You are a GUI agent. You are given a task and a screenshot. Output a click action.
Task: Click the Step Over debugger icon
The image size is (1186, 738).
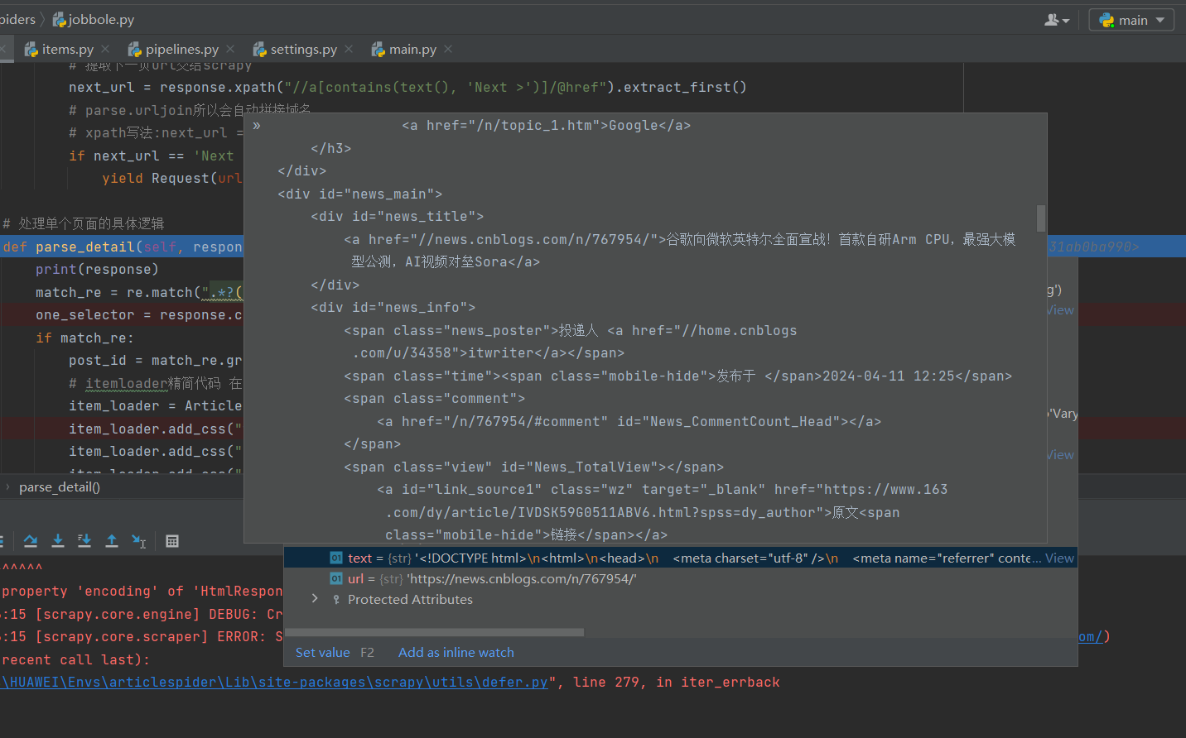(31, 541)
